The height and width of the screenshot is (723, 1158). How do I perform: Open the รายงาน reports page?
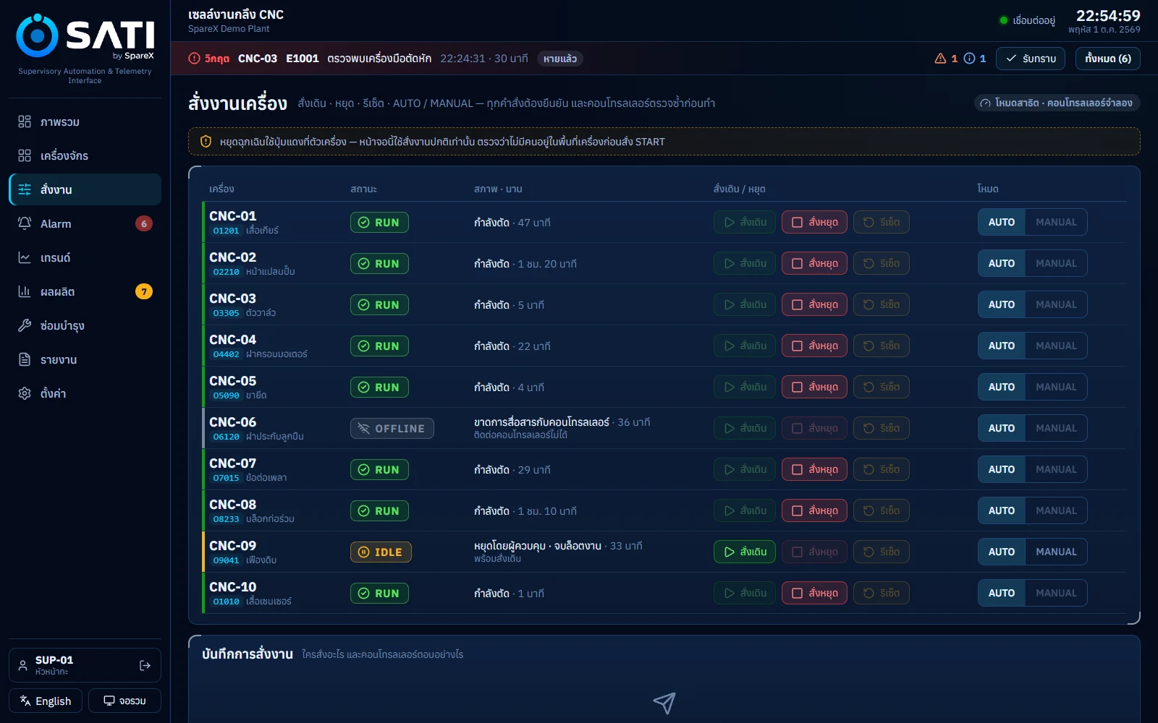85,359
